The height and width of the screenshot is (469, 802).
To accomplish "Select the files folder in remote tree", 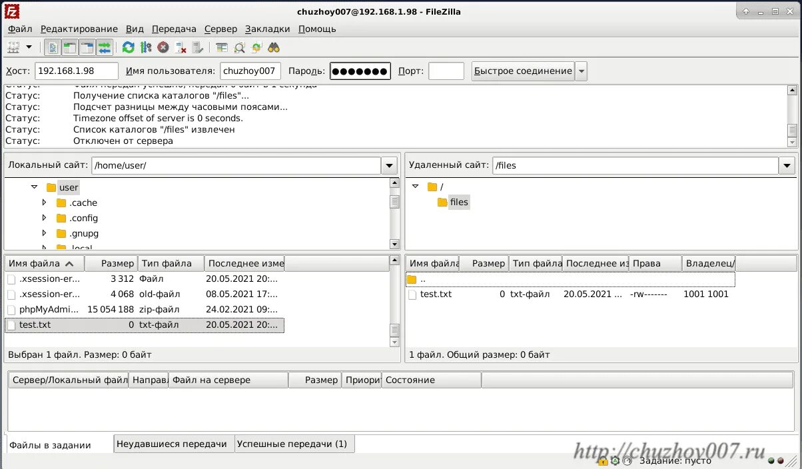I will (x=459, y=202).
